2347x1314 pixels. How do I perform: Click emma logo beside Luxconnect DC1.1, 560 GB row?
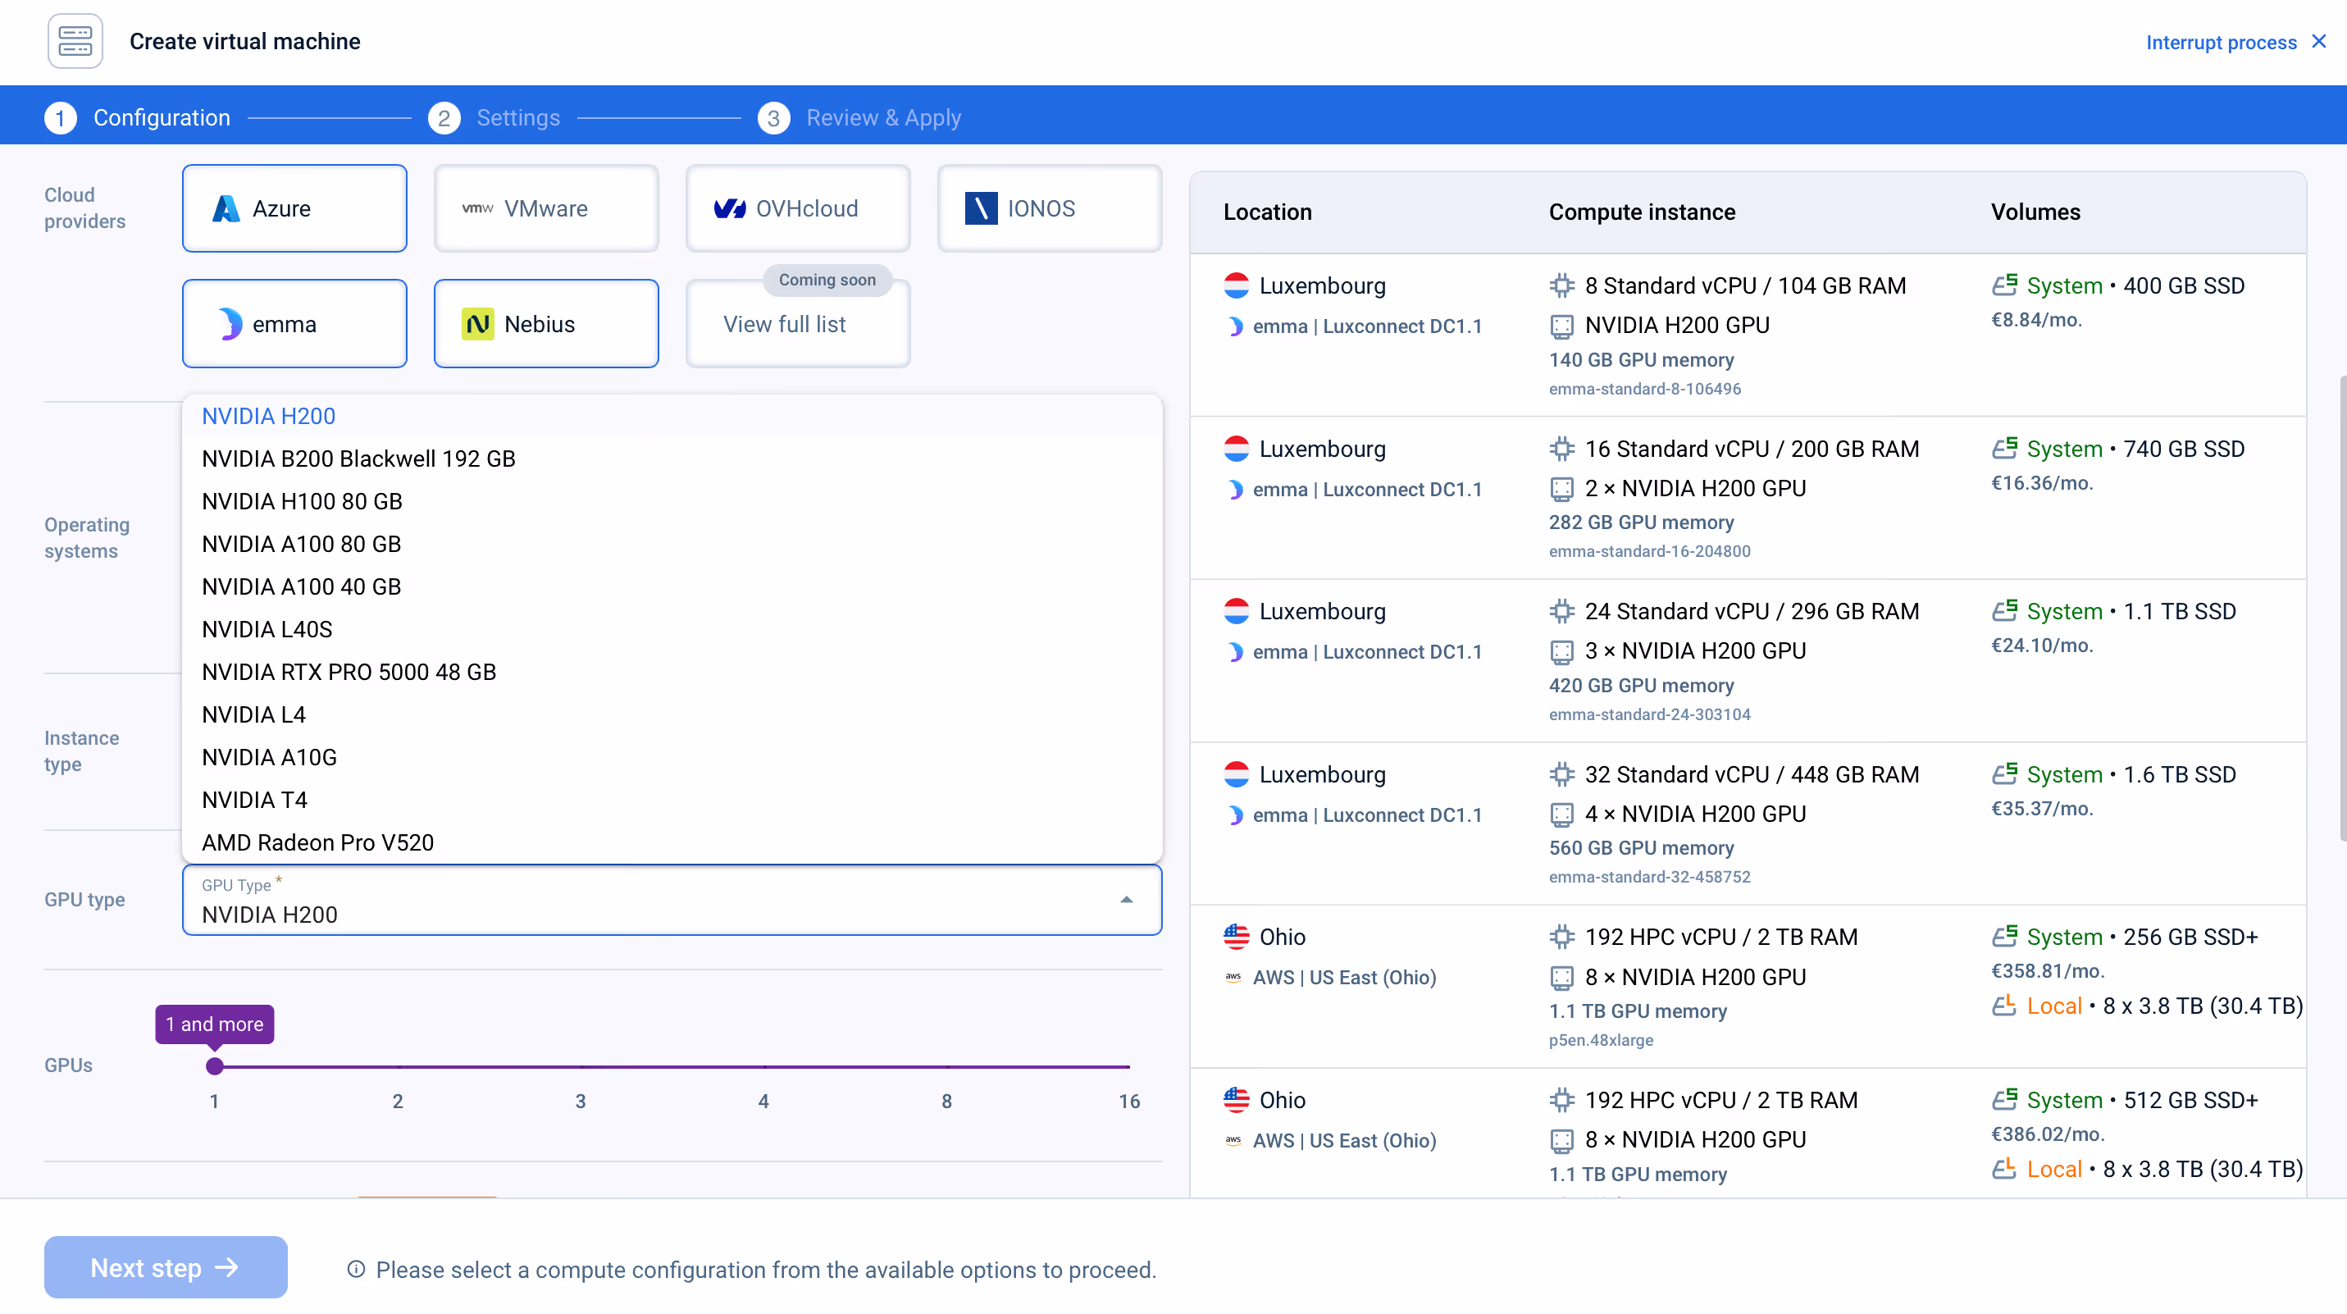pyautogui.click(x=1236, y=815)
